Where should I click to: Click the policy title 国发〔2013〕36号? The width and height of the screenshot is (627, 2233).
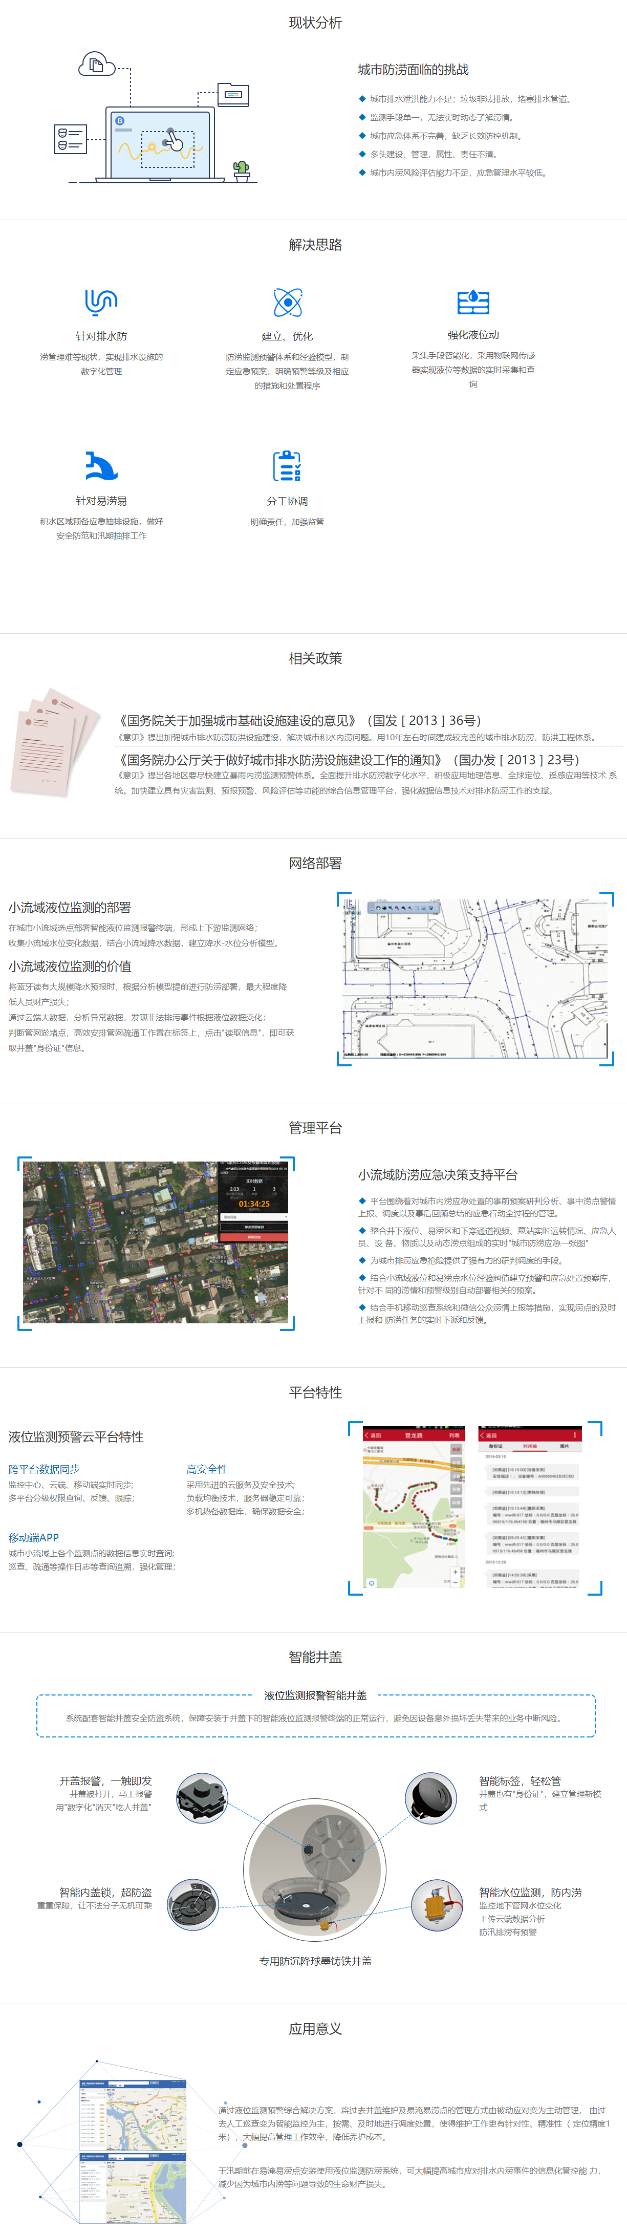tap(299, 720)
